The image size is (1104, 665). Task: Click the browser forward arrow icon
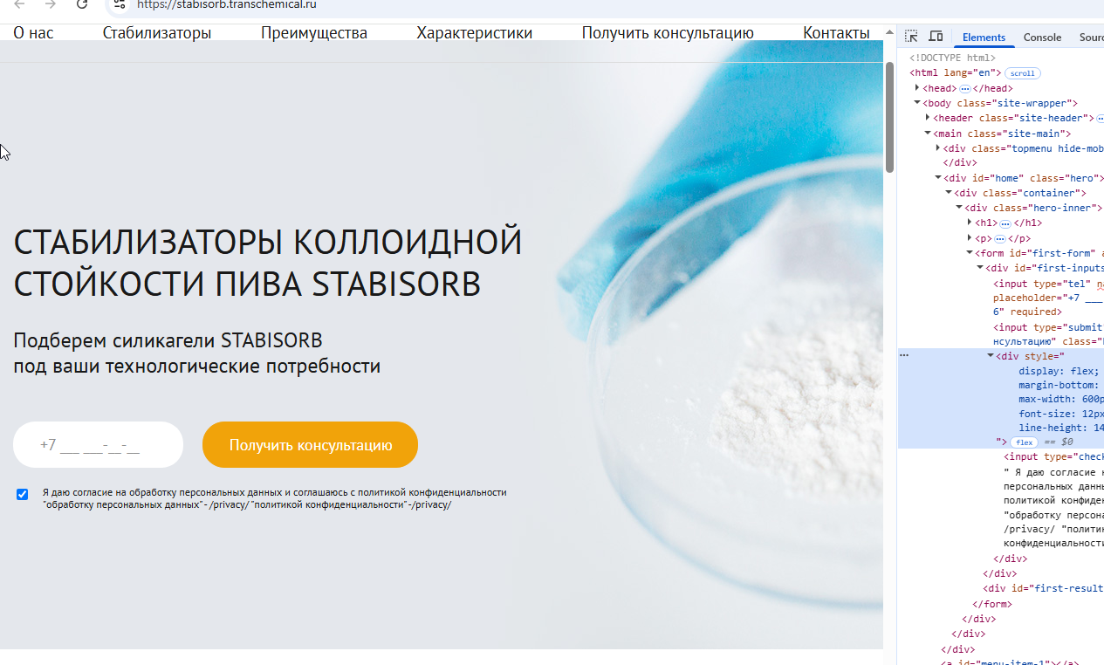pyautogui.click(x=51, y=4)
